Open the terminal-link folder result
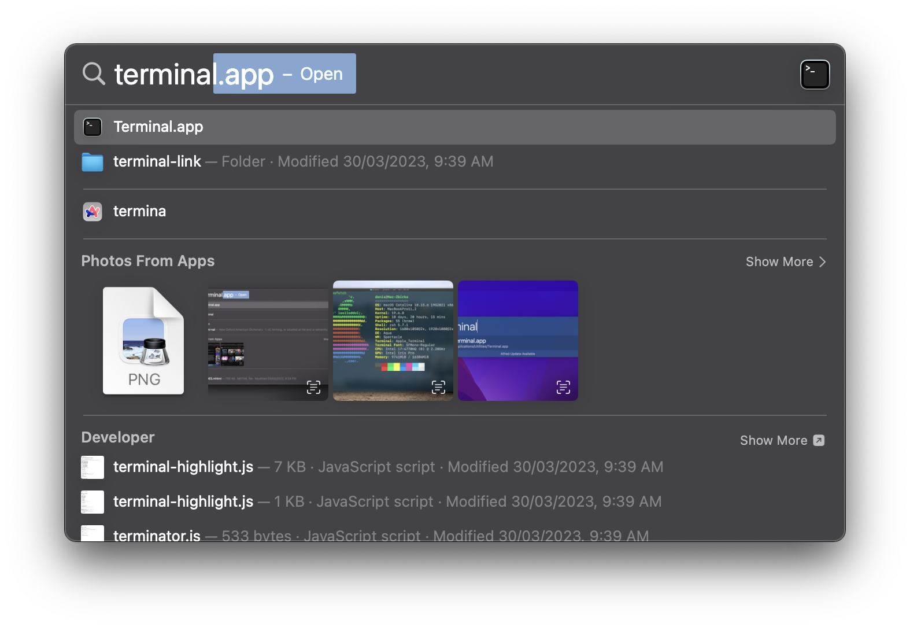 click(x=455, y=162)
